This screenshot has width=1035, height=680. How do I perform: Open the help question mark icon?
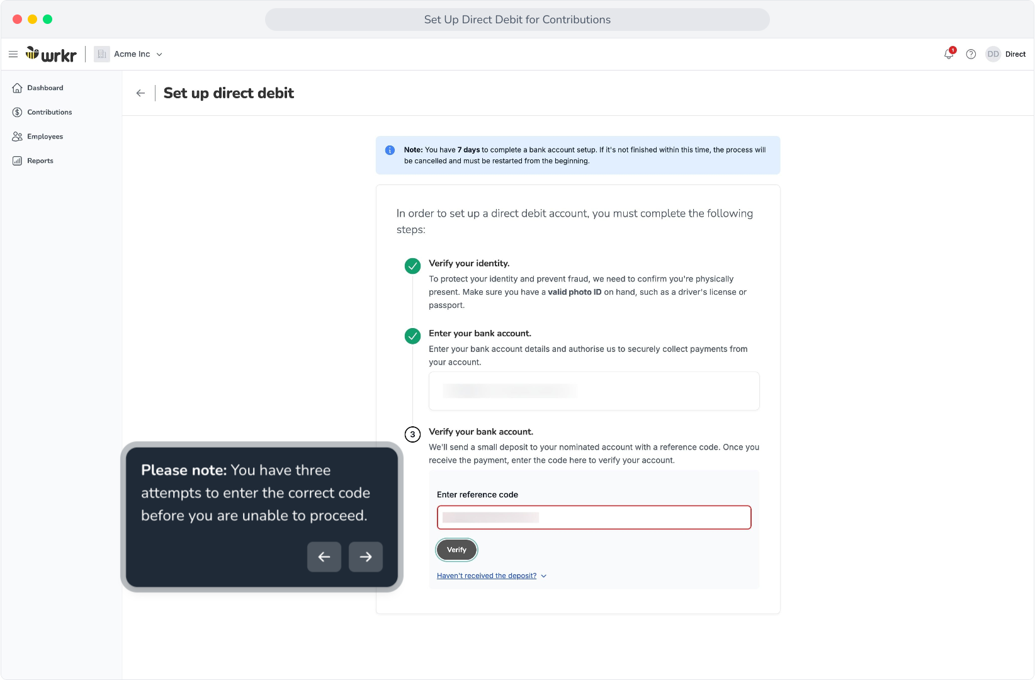click(x=971, y=54)
